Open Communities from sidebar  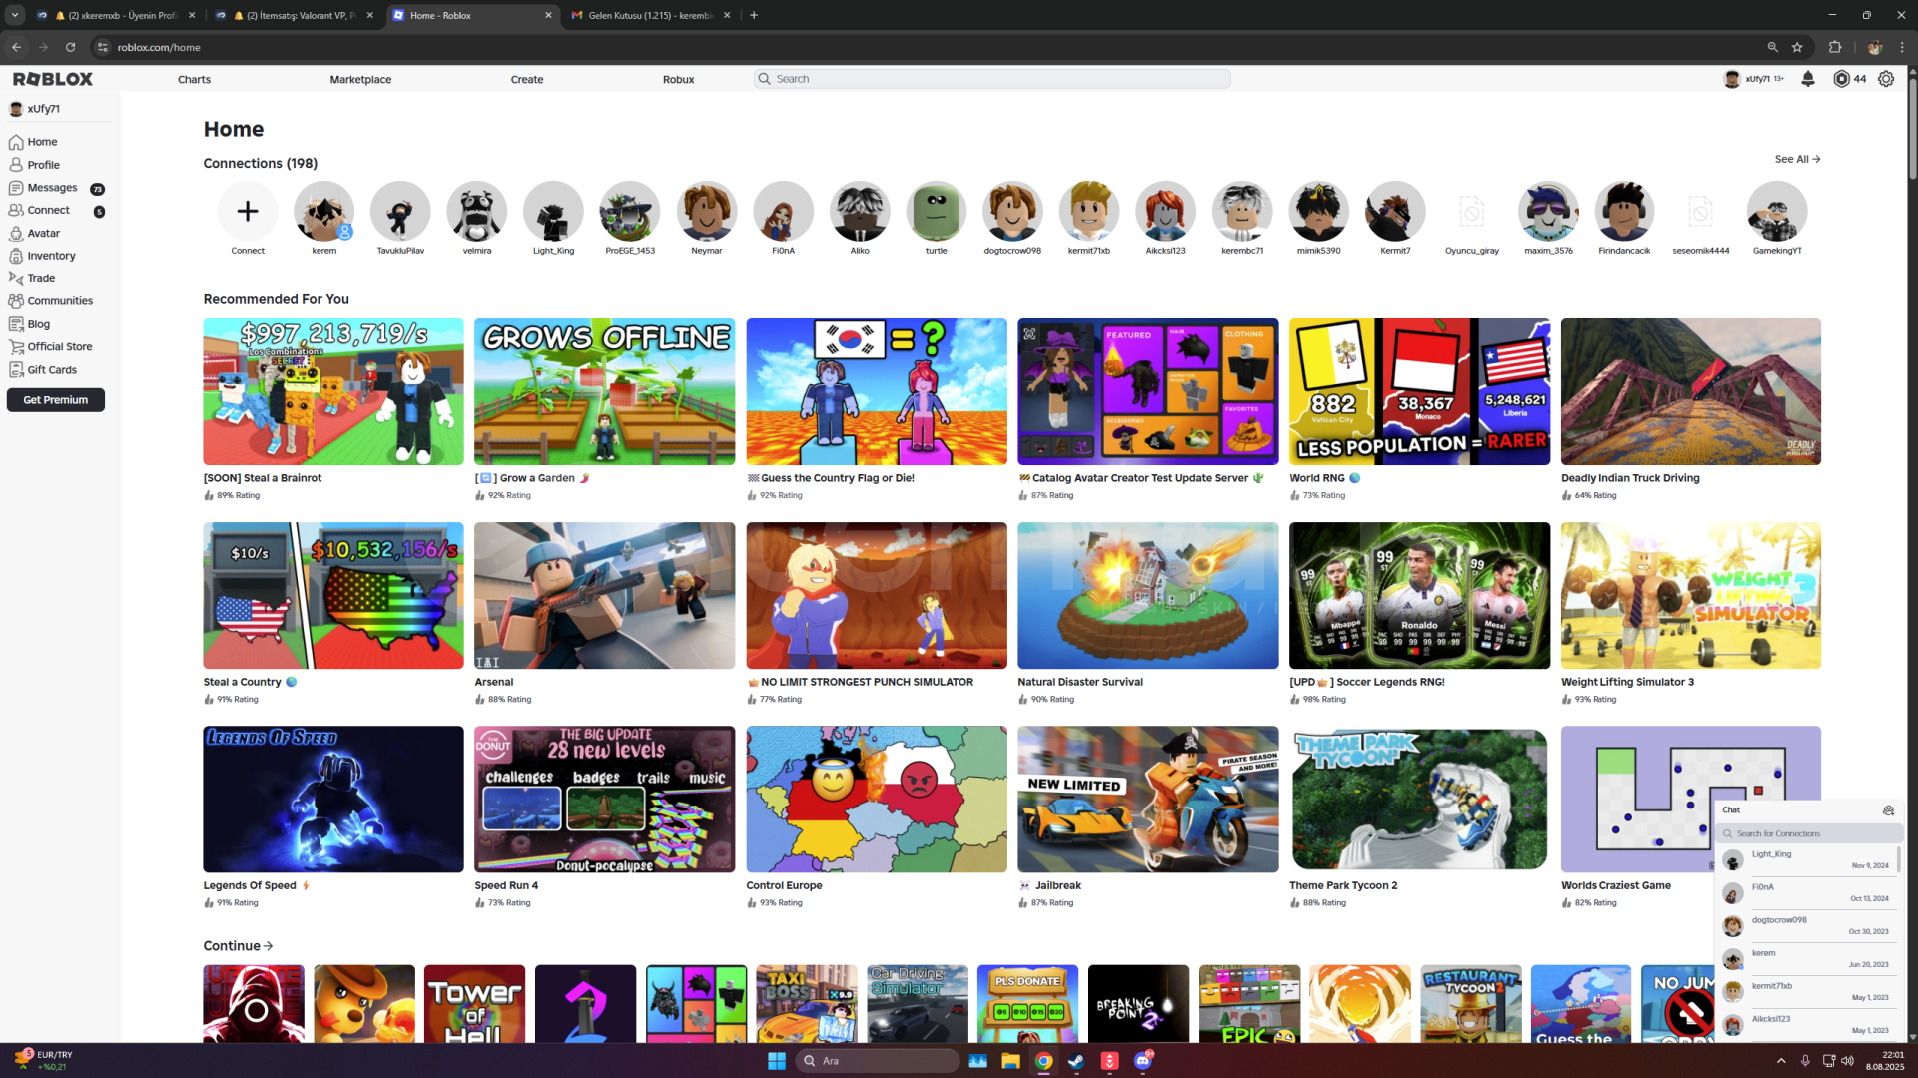[x=60, y=301]
